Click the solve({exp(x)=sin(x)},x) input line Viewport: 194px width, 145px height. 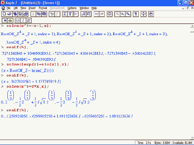coord(37,64)
